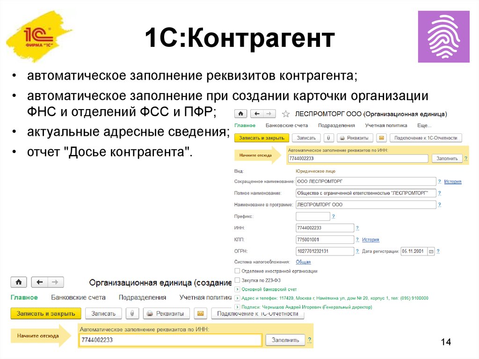Open help for ИНН field

tap(357, 228)
